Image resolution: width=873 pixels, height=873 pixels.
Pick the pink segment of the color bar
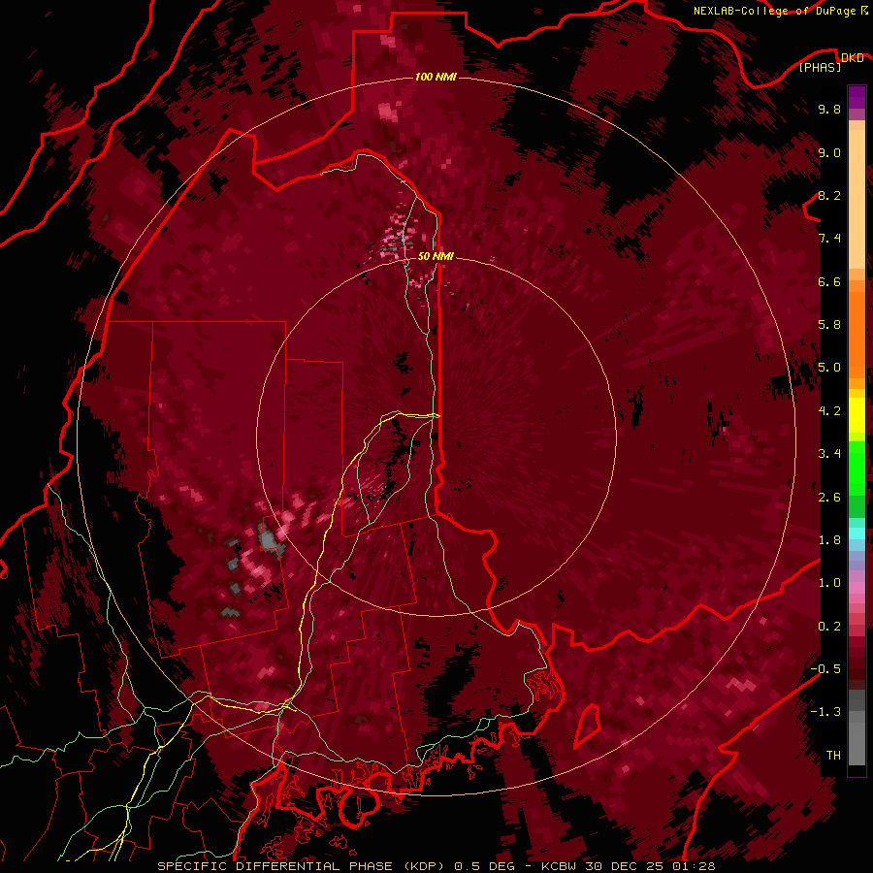click(857, 588)
